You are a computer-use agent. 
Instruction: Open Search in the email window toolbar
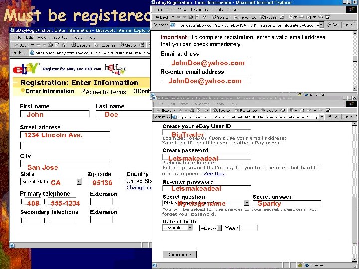[x=220, y=17]
